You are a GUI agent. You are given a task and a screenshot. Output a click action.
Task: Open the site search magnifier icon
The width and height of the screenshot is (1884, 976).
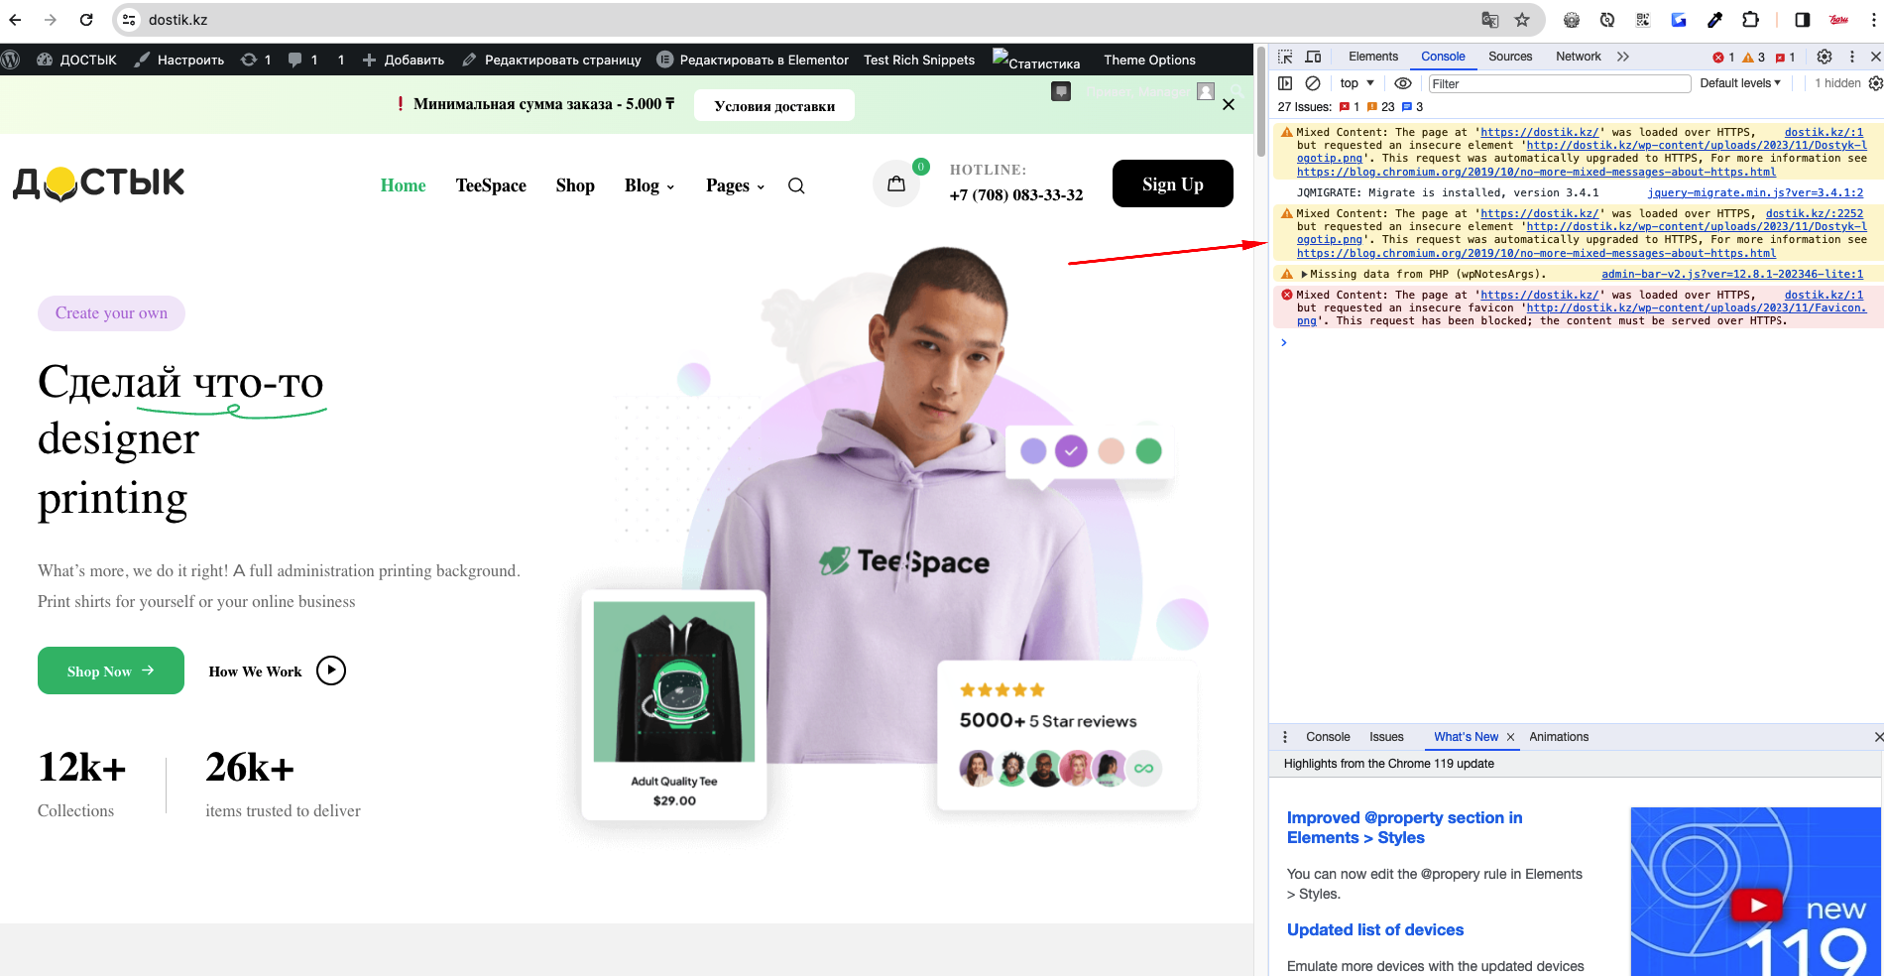[796, 185]
